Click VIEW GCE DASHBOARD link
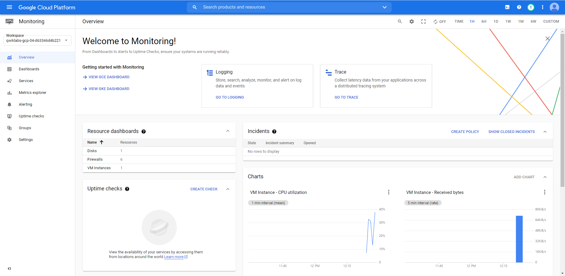 pos(106,77)
